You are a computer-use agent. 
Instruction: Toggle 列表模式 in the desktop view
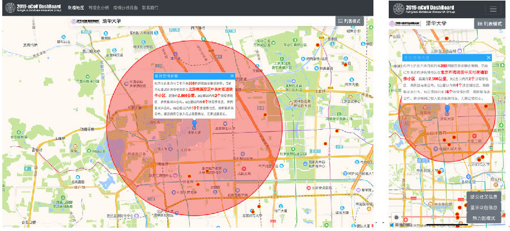pyautogui.click(x=352, y=20)
